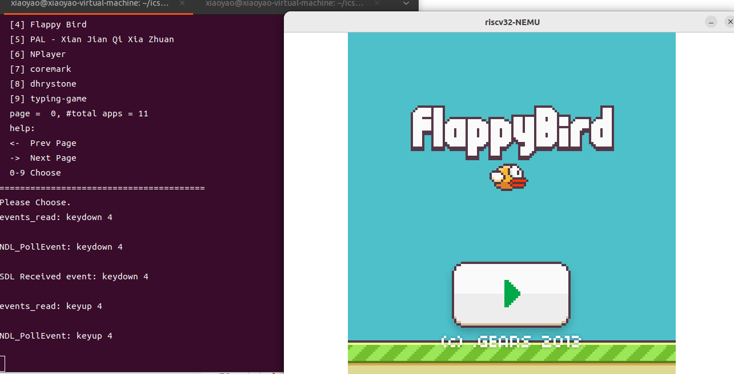Click the "page = 0, #total apps = 11" line

pyautogui.click(x=79, y=113)
